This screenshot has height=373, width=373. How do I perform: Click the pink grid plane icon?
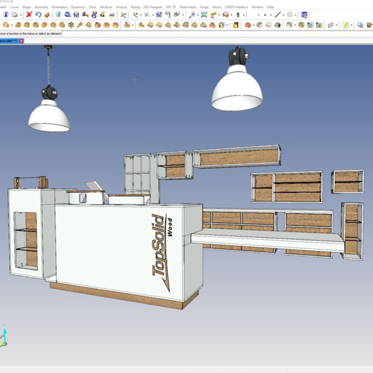coord(331,25)
